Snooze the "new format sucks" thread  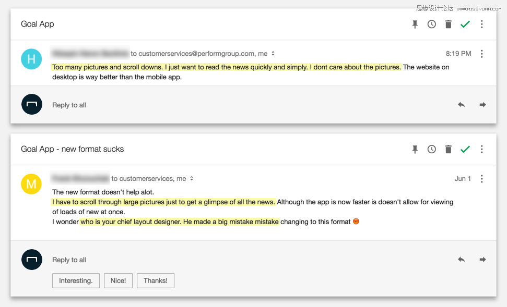(x=432, y=149)
